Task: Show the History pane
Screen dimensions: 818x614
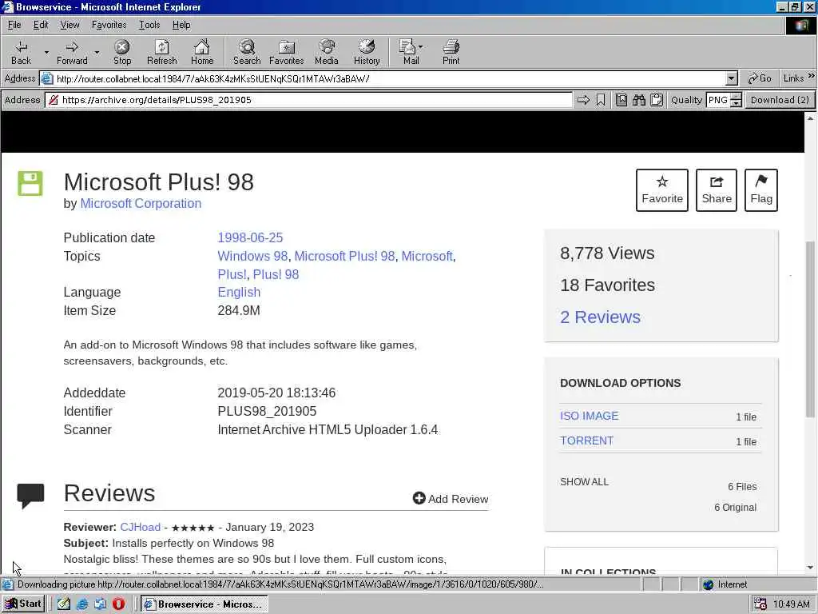Action: [x=367, y=53]
